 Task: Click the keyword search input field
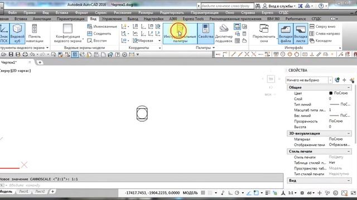point(227,6)
